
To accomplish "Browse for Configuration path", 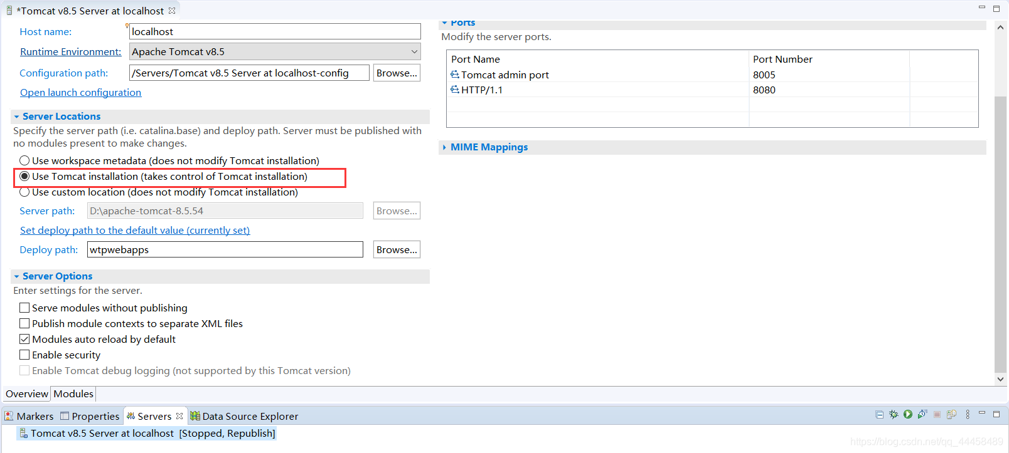I will click(397, 73).
